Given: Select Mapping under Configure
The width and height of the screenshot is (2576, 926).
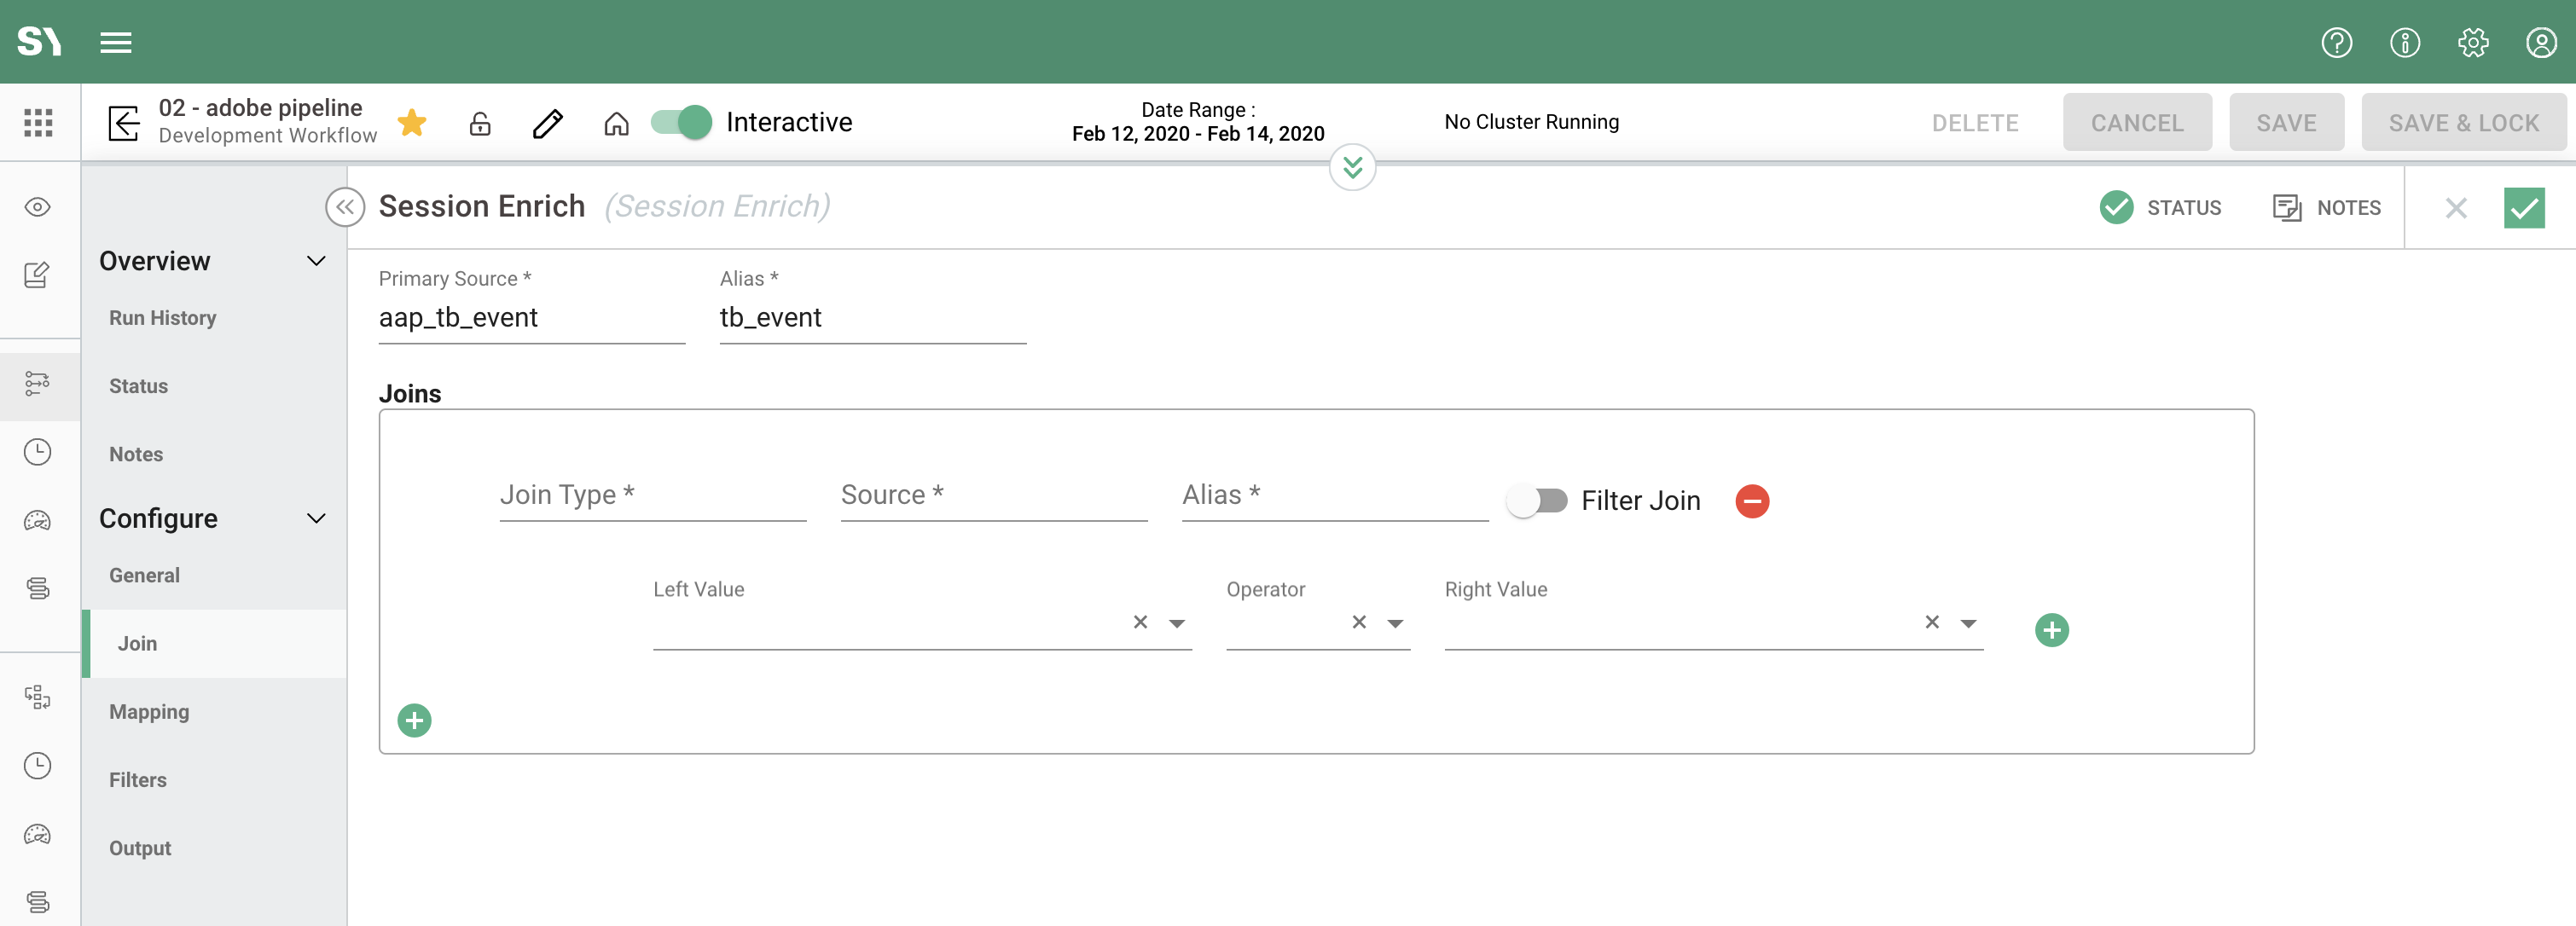Looking at the screenshot, I should (148, 711).
